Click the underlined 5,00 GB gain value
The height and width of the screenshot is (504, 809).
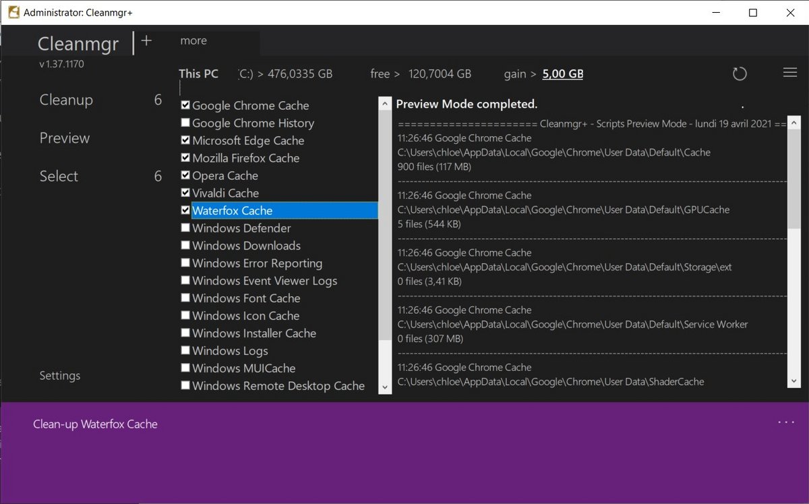coord(563,74)
